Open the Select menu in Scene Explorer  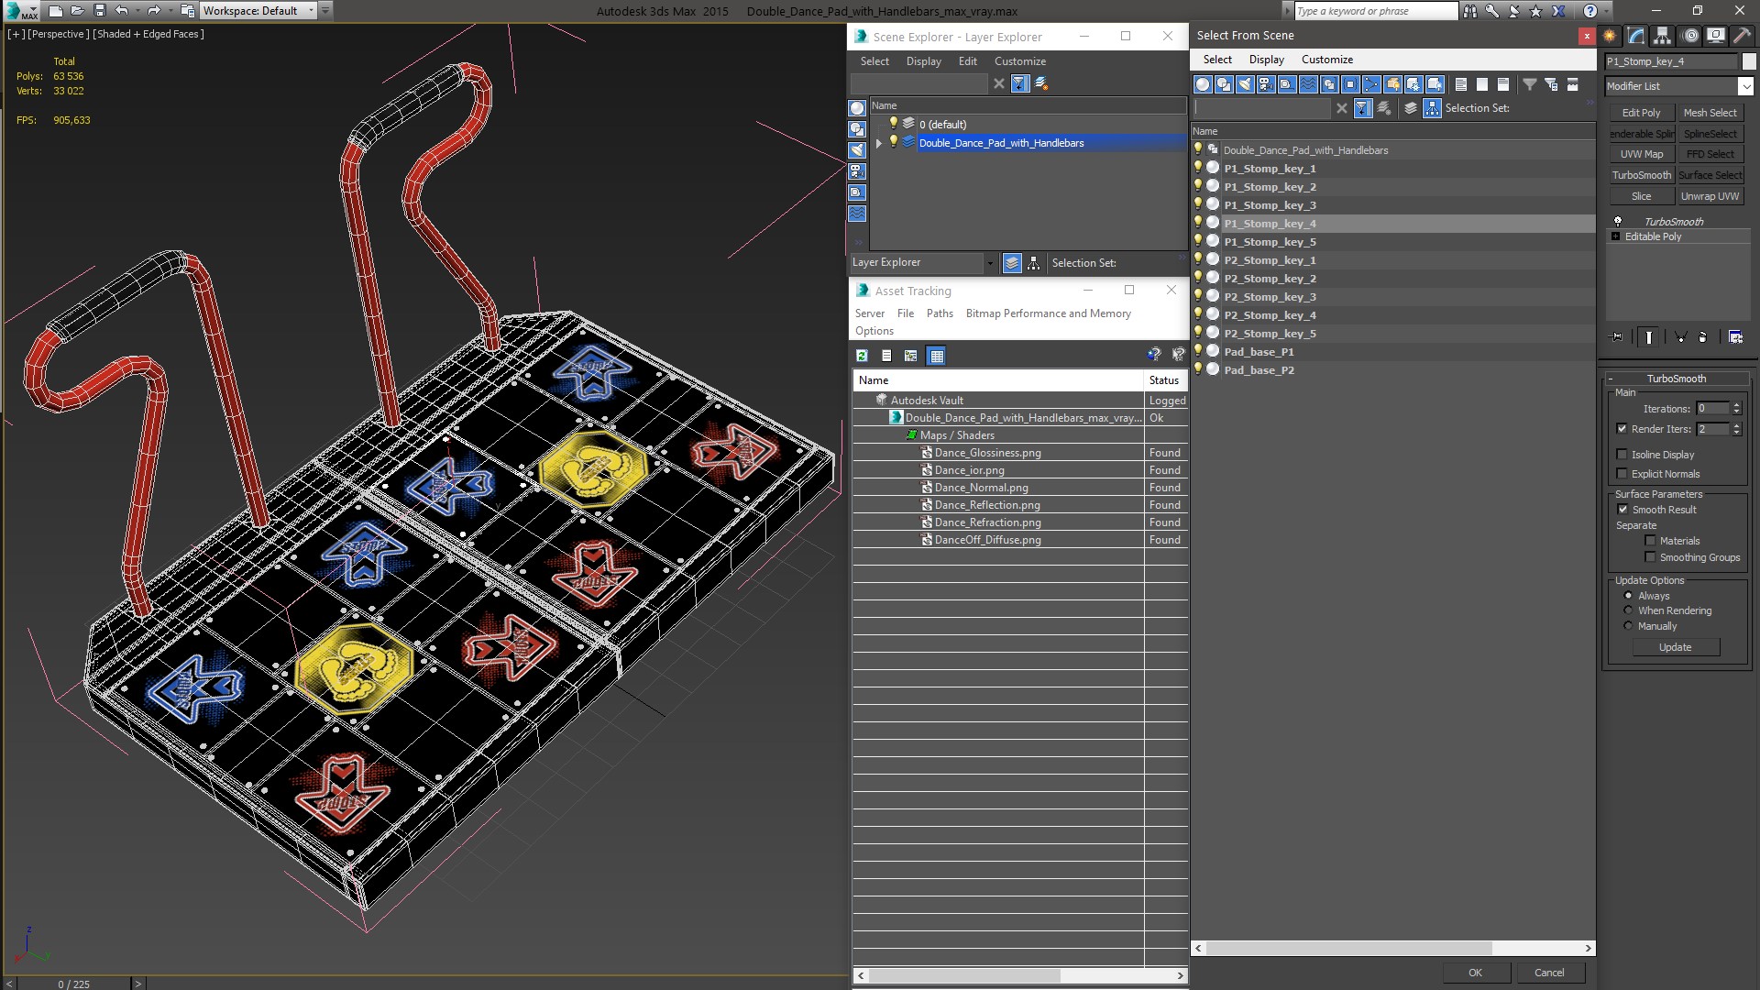tap(874, 61)
